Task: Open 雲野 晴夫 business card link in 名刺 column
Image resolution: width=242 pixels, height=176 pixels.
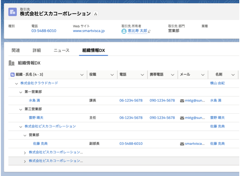Action: (x=218, y=118)
